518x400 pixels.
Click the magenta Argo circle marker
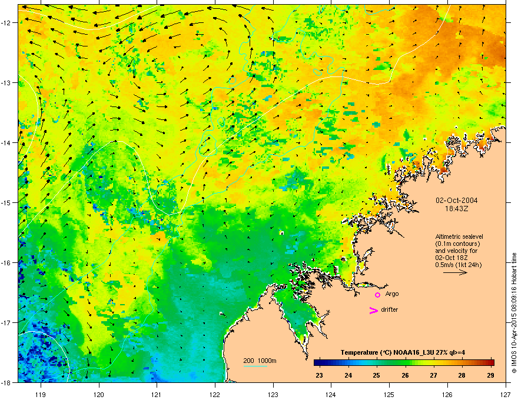coord(377,295)
